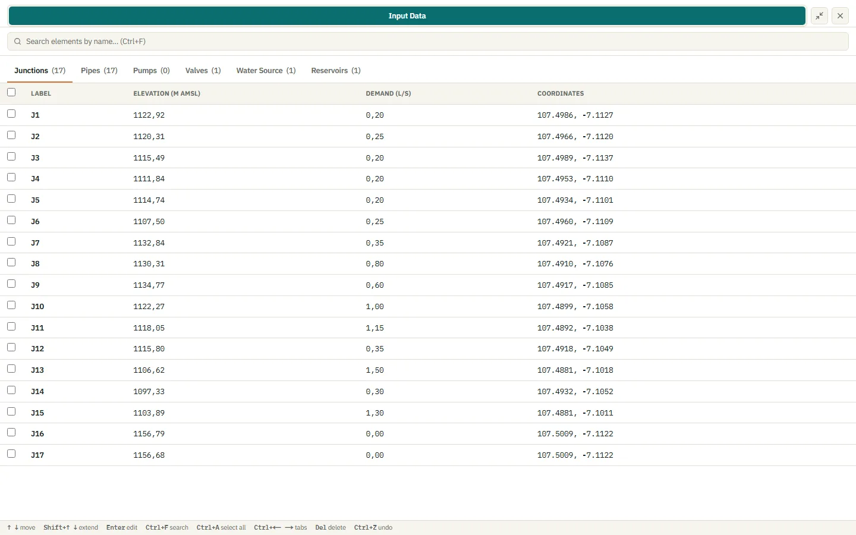Select demand value 0,80 in row J8

click(x=375, y=264)
